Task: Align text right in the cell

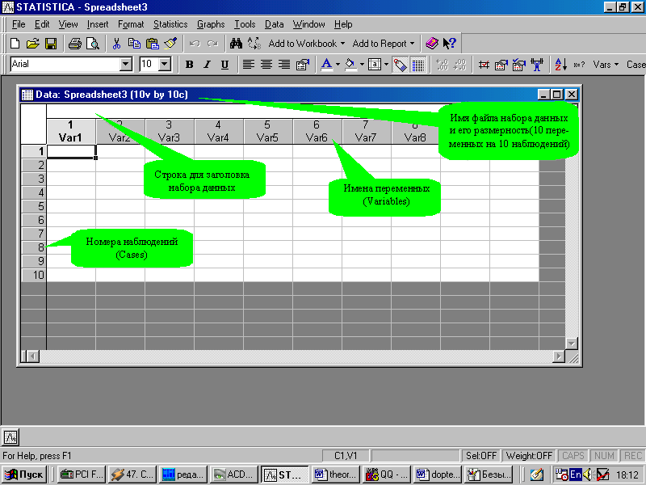Action: click(284, 65)
